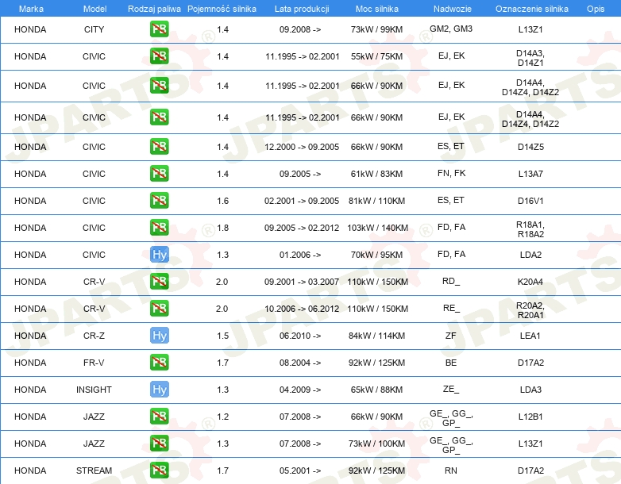Select engine code L12B1

pos(530,417)
